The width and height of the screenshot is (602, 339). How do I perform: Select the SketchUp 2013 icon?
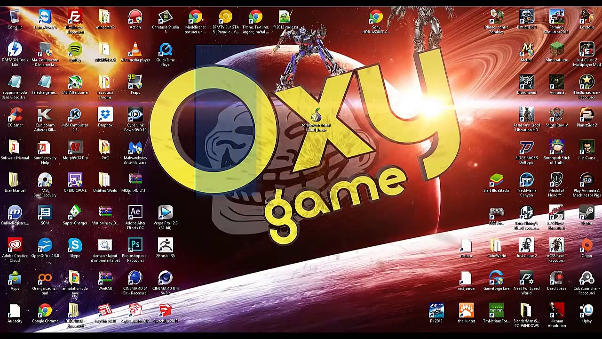click(x=165, y=311)
